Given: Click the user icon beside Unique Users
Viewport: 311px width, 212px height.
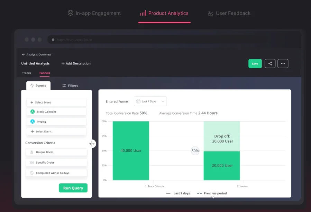Looking at the screenshot, I should click(x=32, y=152).
